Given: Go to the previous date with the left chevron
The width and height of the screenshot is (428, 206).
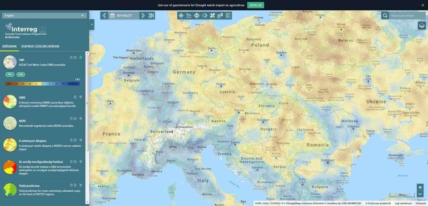Looking at the screenshot, I should click(x=104, y=16).
